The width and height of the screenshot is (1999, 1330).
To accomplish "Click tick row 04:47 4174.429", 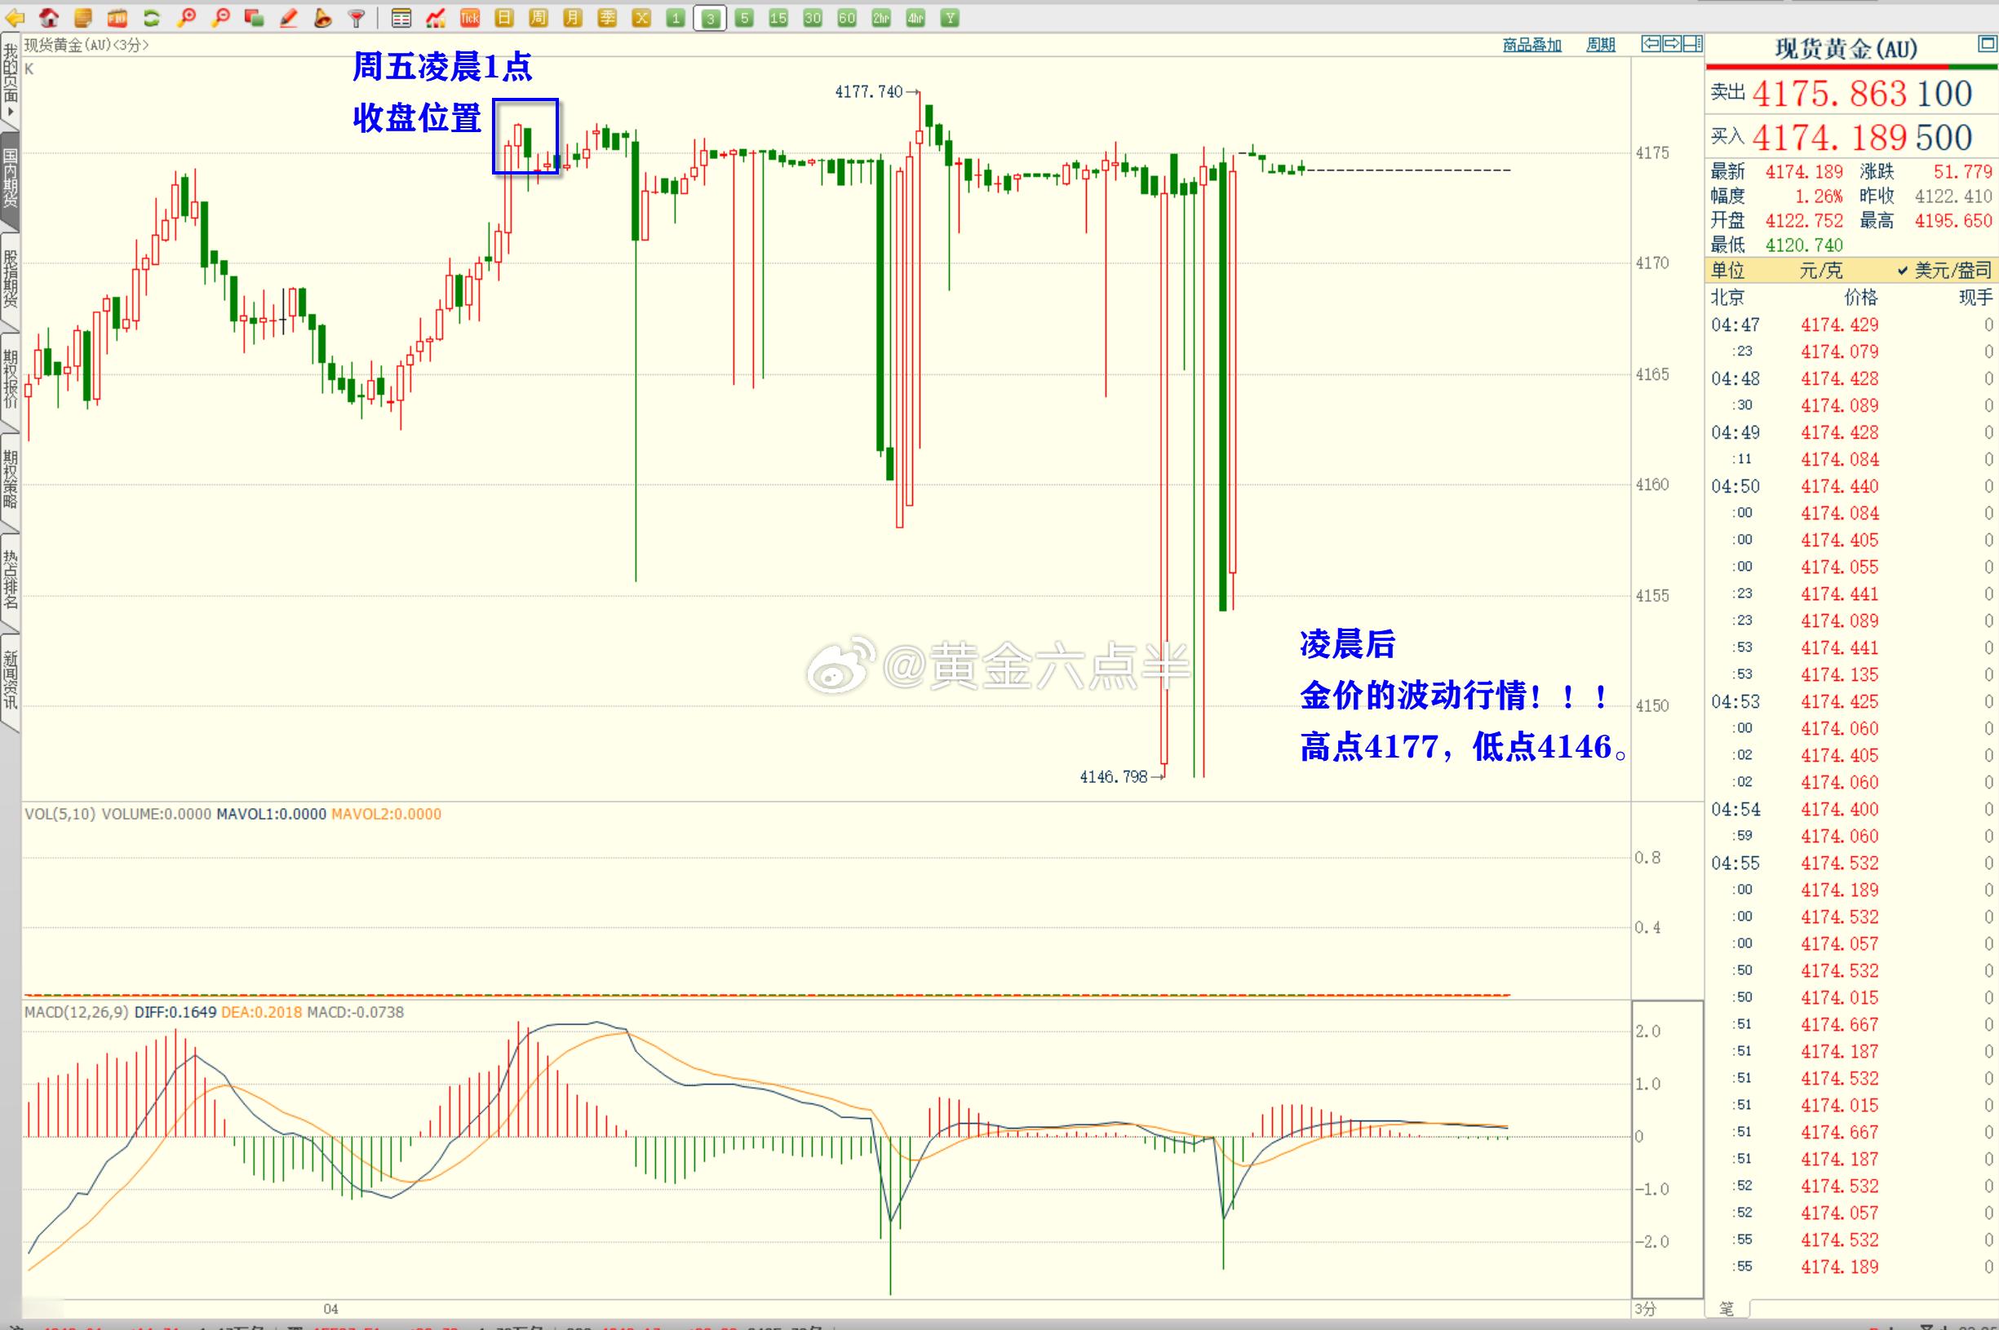I will 1852,325.
